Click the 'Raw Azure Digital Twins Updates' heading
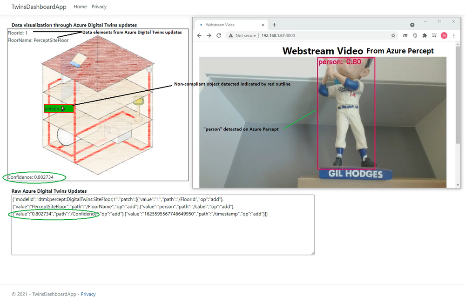 (x=49, y=191)
